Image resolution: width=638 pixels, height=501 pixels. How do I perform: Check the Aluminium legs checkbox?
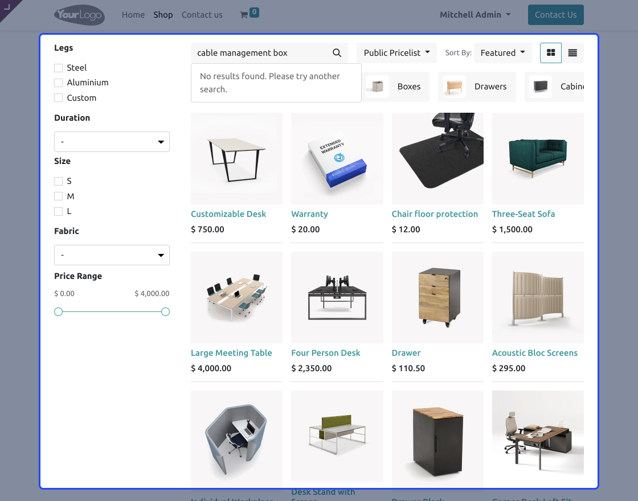click(59, 83)
